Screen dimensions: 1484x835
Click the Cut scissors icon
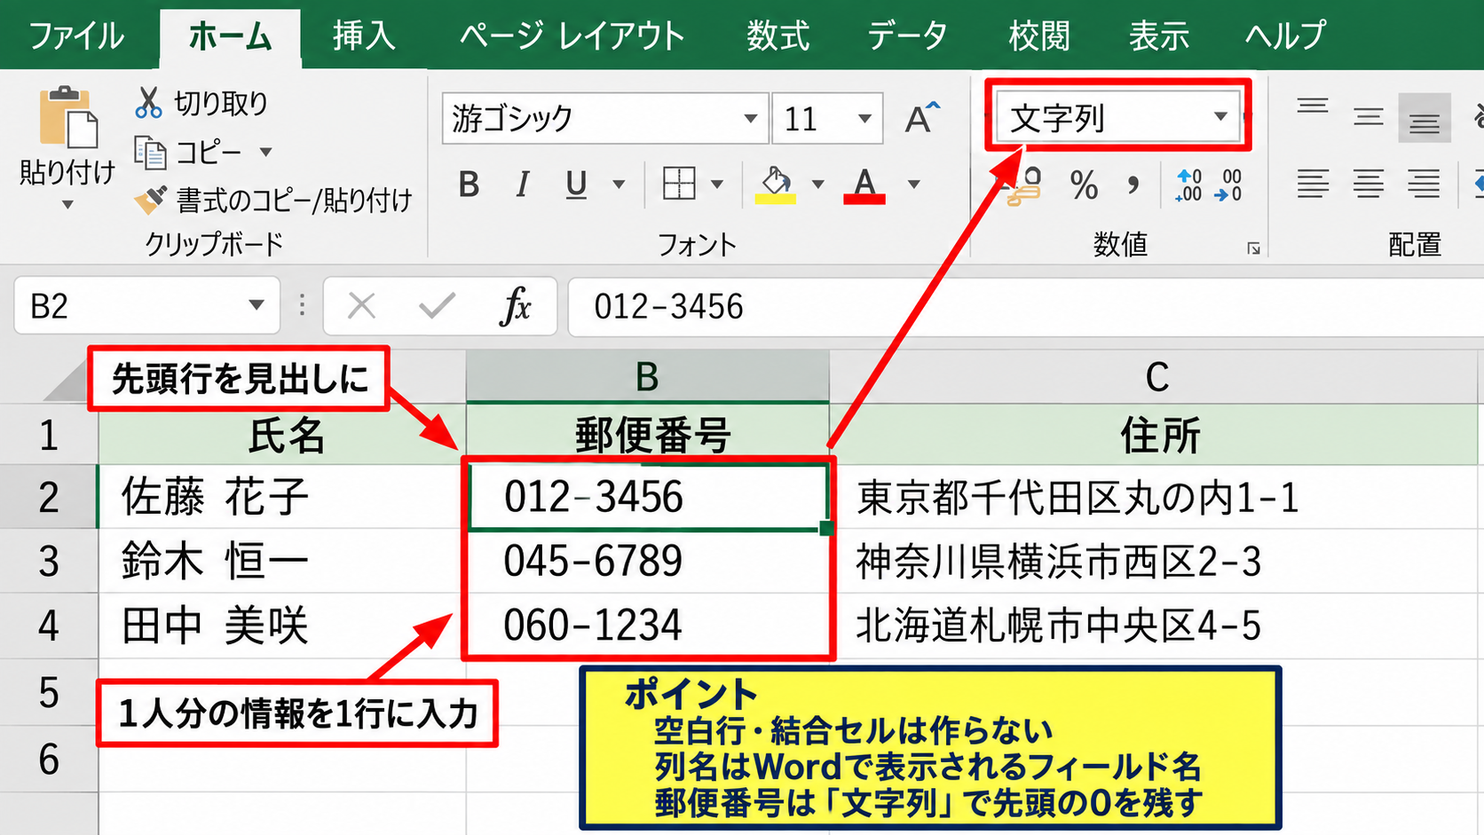click(x=148, y=103)
